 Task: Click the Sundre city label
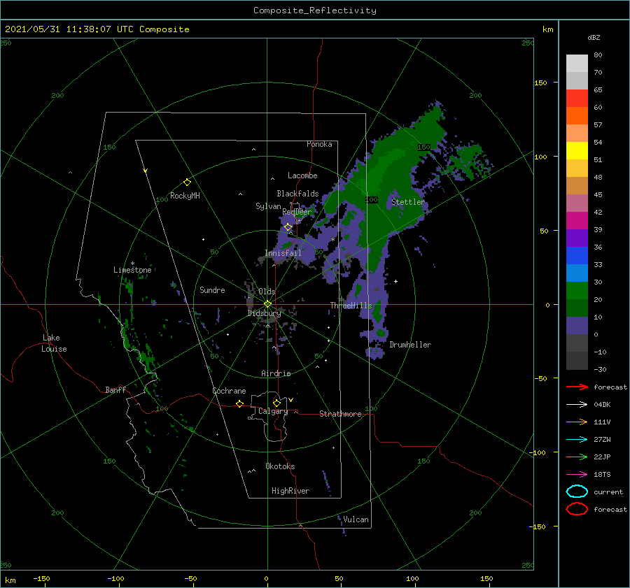(x=212, y=289)
